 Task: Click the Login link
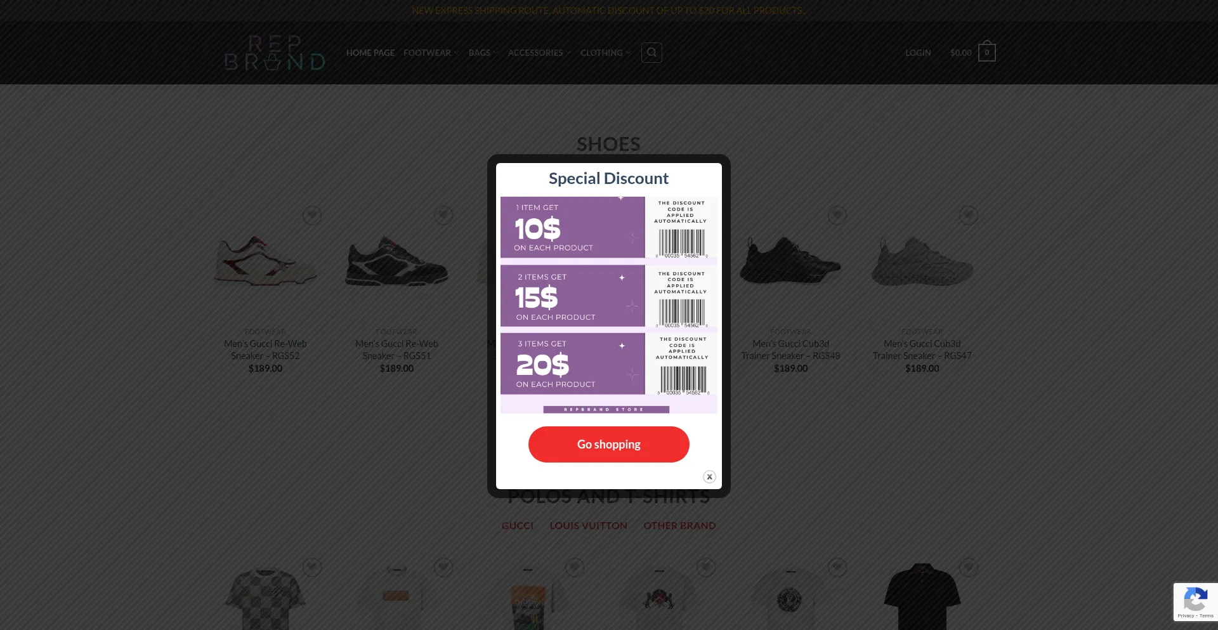click(917, 53)
